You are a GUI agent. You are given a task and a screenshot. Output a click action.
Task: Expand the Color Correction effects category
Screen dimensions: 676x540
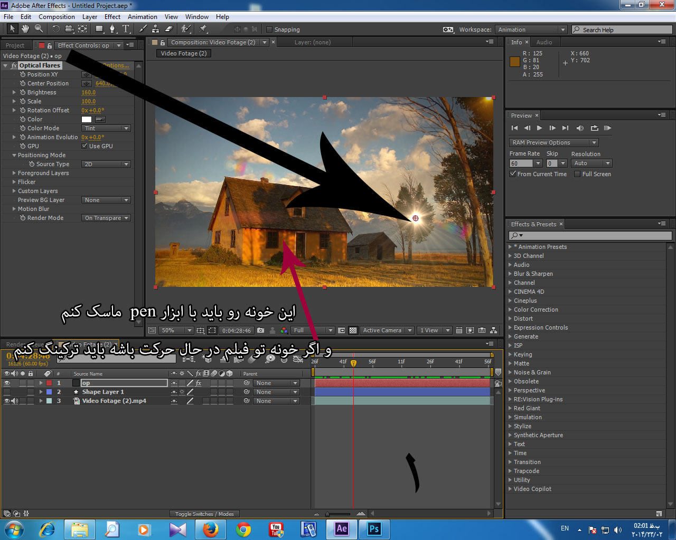(510, 310)
